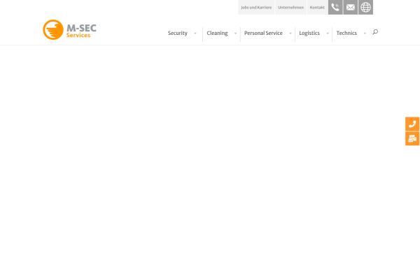This screenshot has height=262, width=420.
Task: Click the orange floating chat button
Action: click(x=412, y=138)
